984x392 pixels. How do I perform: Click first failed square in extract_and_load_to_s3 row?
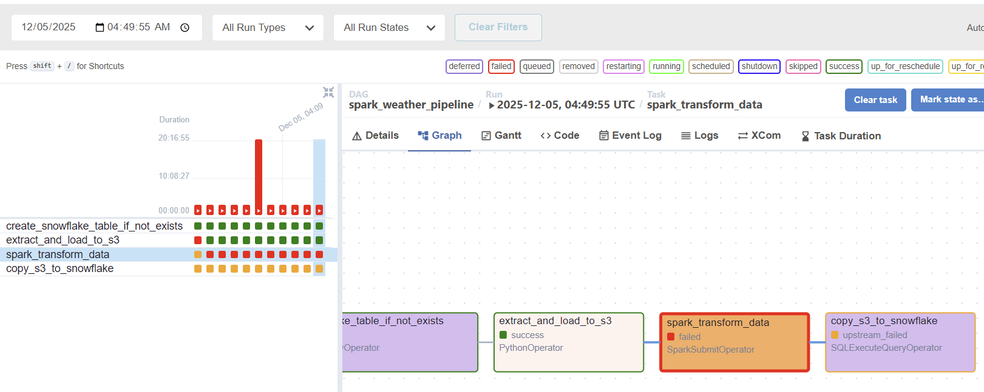point(198,240)
